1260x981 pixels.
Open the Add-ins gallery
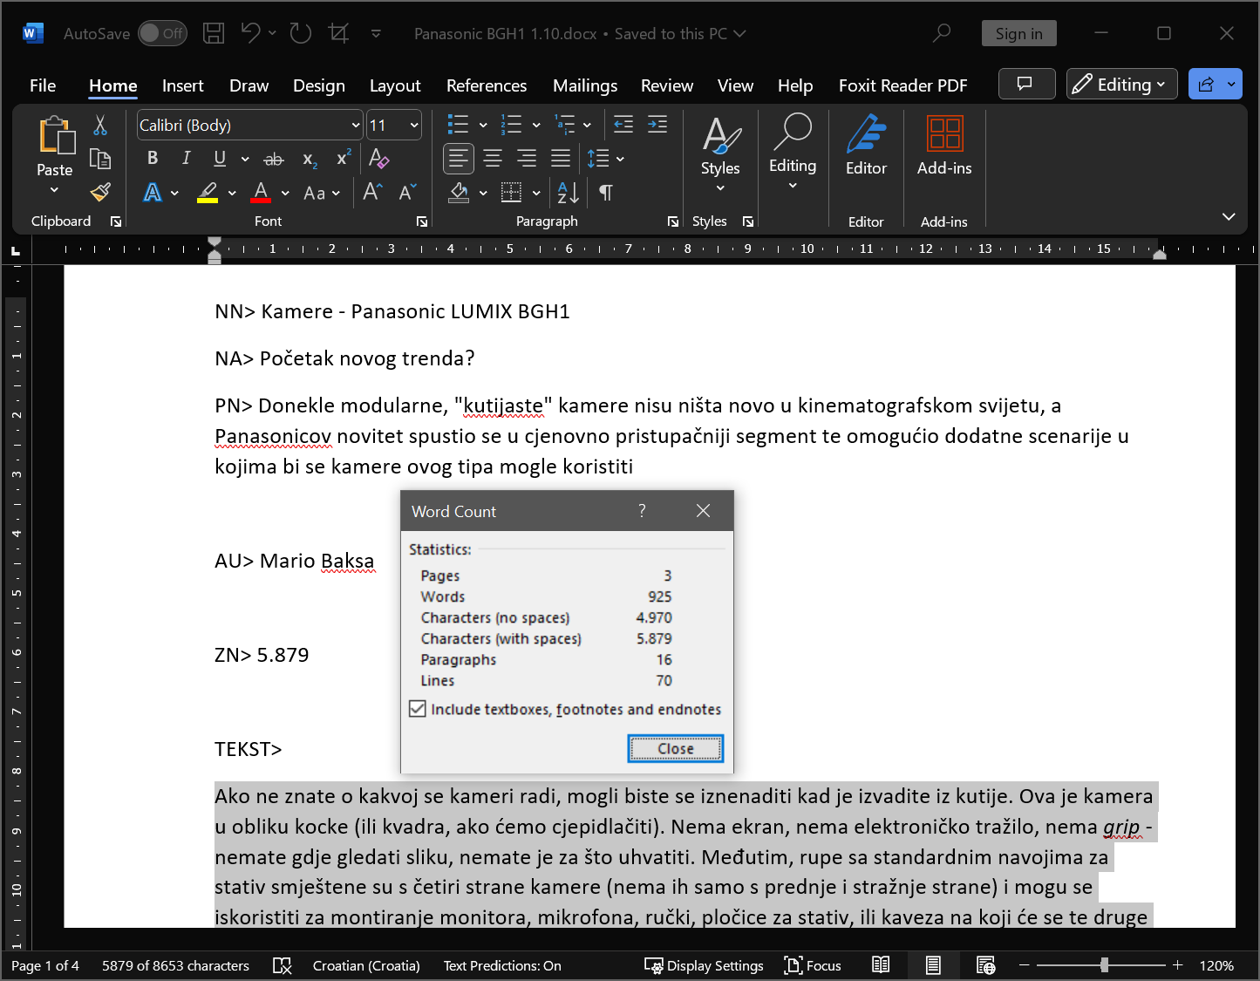(944, 146)
